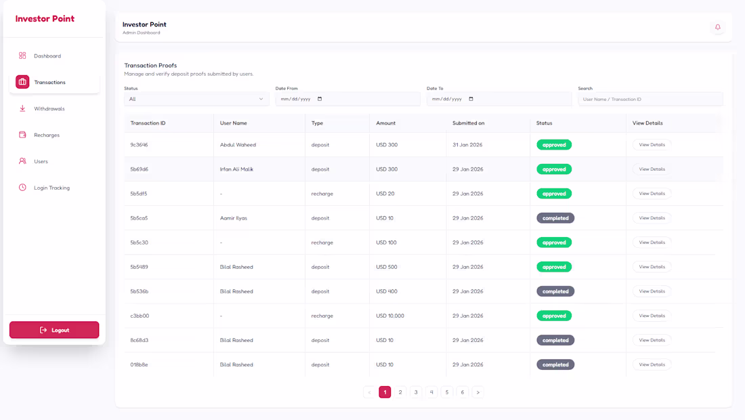Focus the User Name / Transaction ID search field
745x420 pixels.
[x=650, y=99]
